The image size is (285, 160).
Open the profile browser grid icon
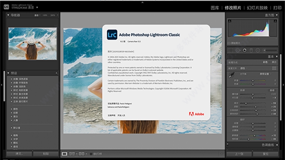pyautogui.click(x=274, y=68)
